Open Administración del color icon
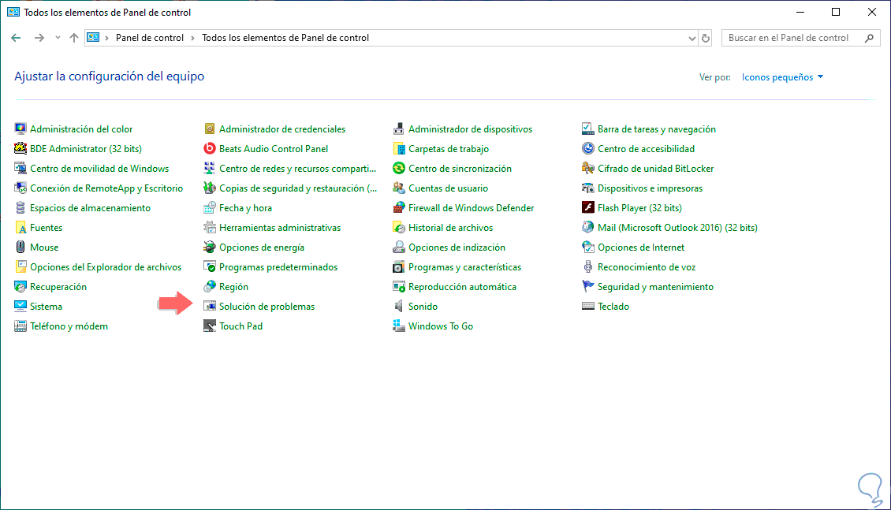Viewport: 891px width, 510px height. click(x=21, y=129)
